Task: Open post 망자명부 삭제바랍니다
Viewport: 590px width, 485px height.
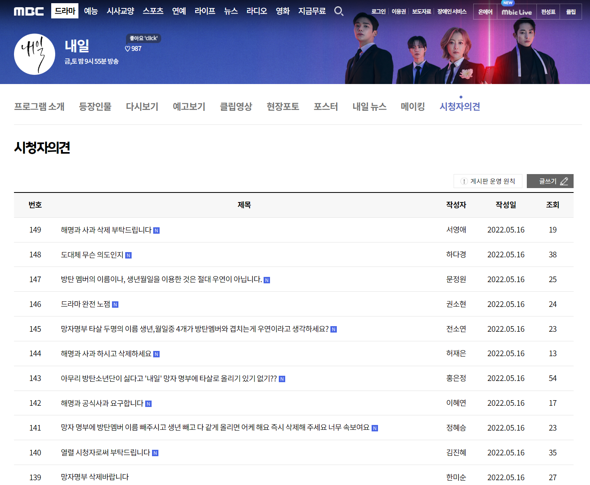Action: [x=95, y=477]
